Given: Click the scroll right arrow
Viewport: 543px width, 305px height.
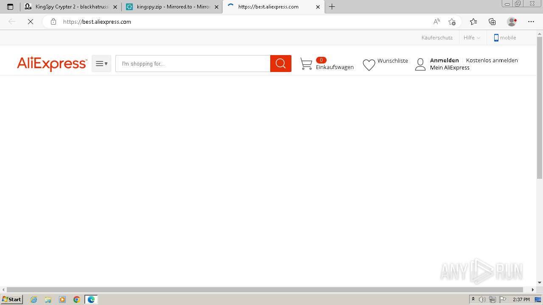Looking at the screenshot, I should point(533,290).
